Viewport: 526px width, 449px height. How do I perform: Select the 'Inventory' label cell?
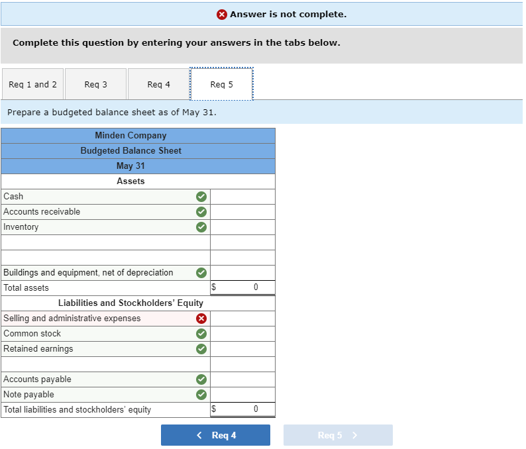(106, 227)
